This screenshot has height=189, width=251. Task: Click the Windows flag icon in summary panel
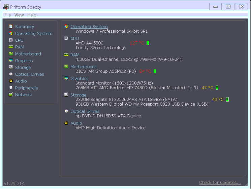click(66, 26)
